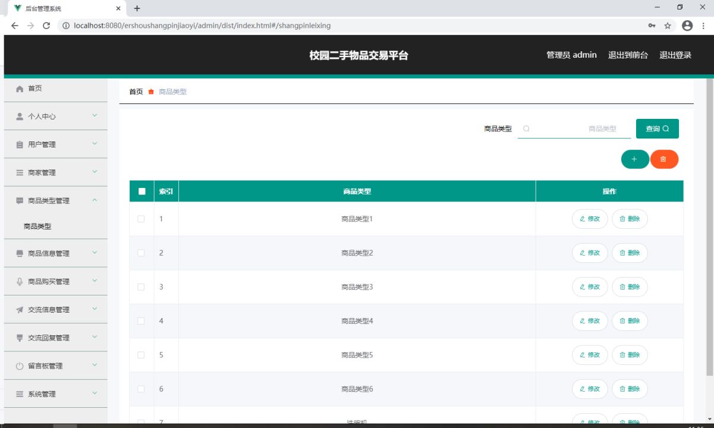Expand the 商品购买管理 chevron
The height and width of the screenshot is (428, 714).
point(95,281)
